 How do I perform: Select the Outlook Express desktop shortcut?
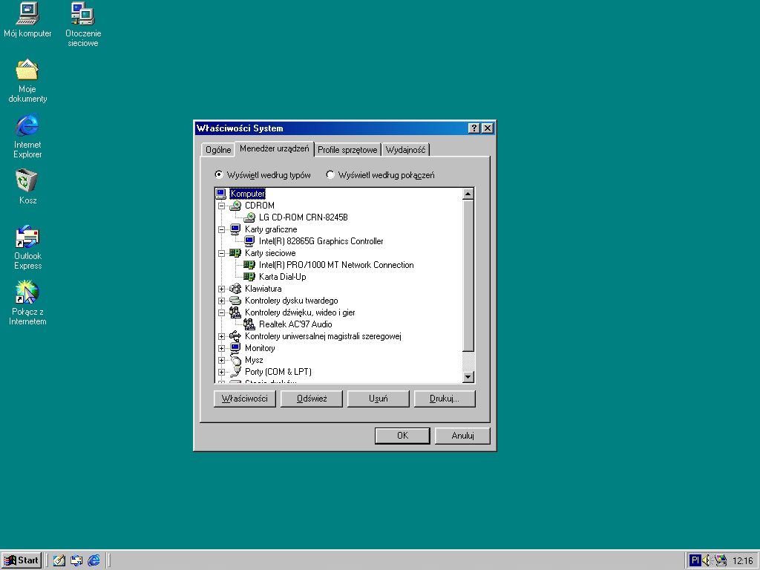(x=27, y=237)
